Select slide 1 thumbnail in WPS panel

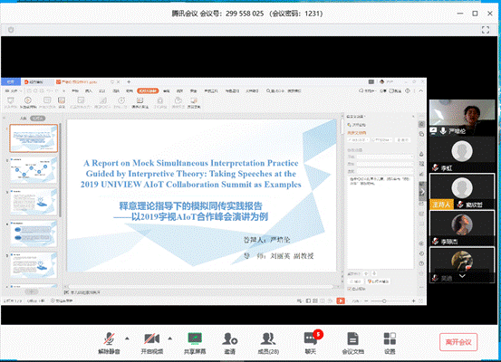click(34, 138)
